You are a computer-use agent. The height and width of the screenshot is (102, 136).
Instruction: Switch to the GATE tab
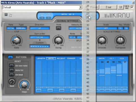(x=51, y=58)
